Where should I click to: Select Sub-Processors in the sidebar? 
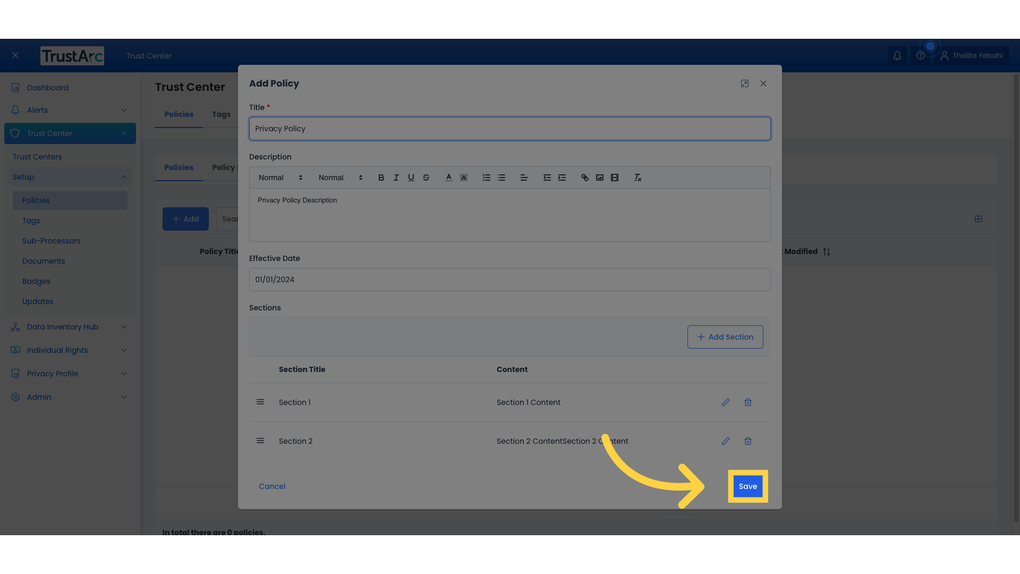(52, 241)
